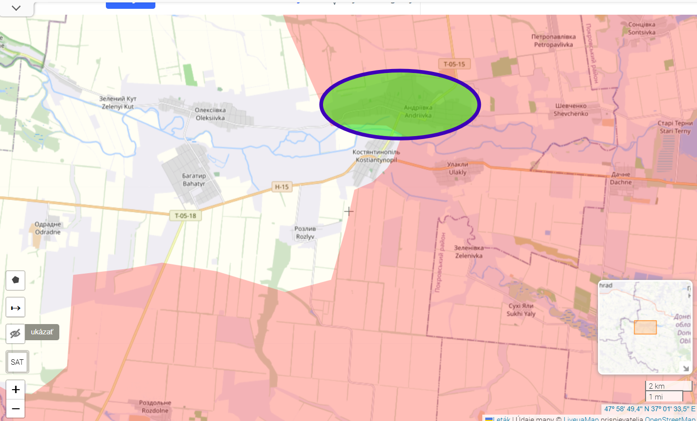Toggle the crossed-eye visibility button

tap(15, 333)
